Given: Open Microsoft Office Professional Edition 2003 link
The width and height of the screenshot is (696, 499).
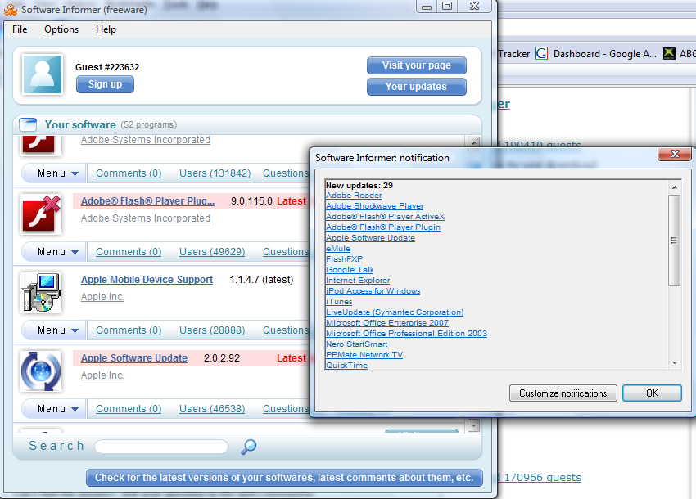Looking at the screenshot, I should pos(407,334).
